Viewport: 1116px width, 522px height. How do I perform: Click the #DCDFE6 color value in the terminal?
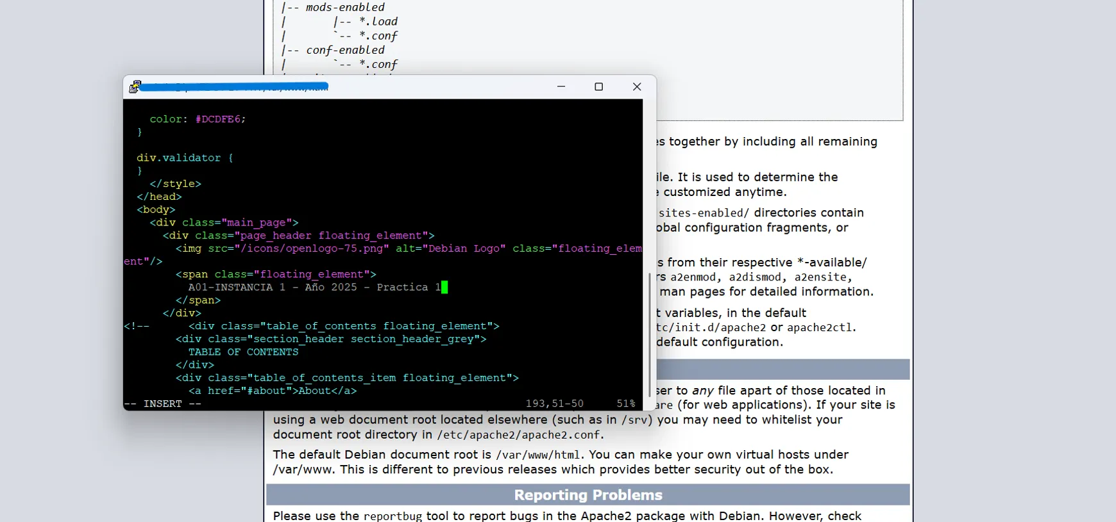[218, 119]
